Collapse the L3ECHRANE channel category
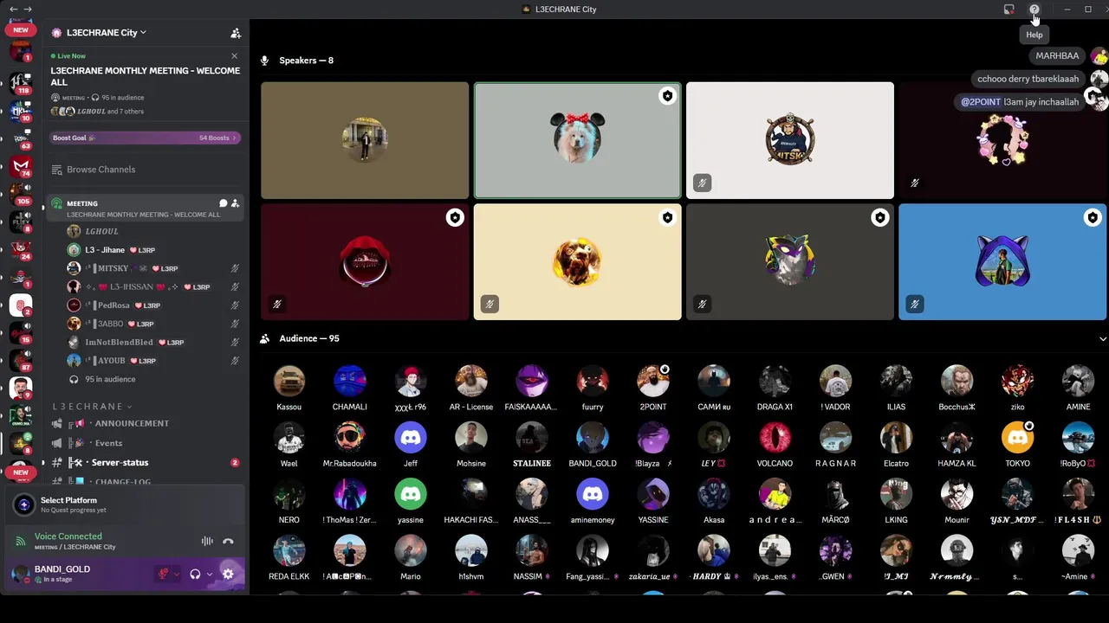 tap(92, 406)
